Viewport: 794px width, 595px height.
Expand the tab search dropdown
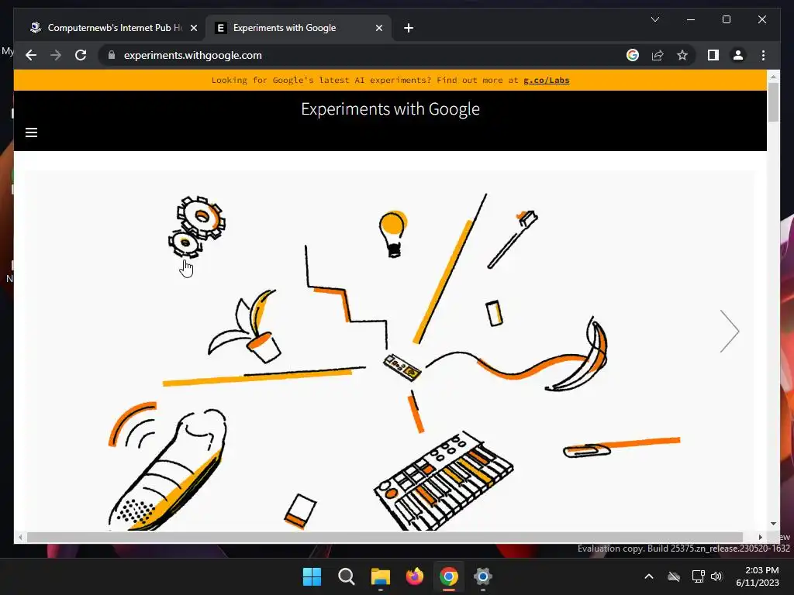pyautogui.click(x=654, y=19)
